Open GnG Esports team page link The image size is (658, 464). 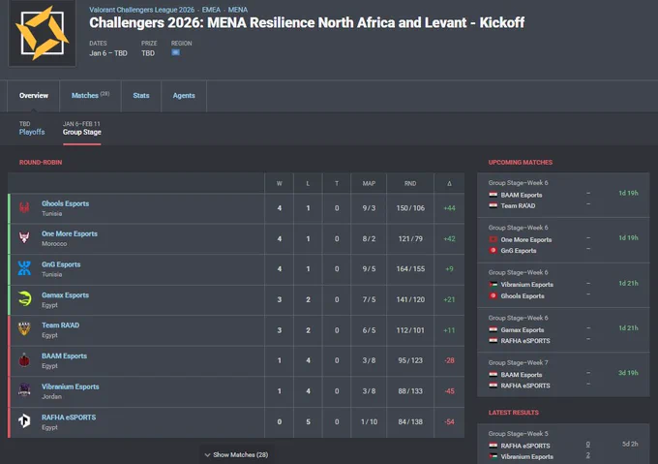click(61, 264)
